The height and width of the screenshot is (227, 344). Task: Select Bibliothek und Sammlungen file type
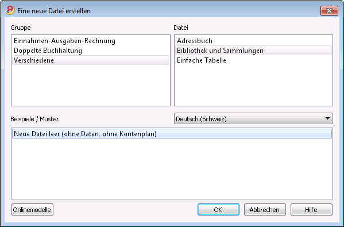pos(253,51)
